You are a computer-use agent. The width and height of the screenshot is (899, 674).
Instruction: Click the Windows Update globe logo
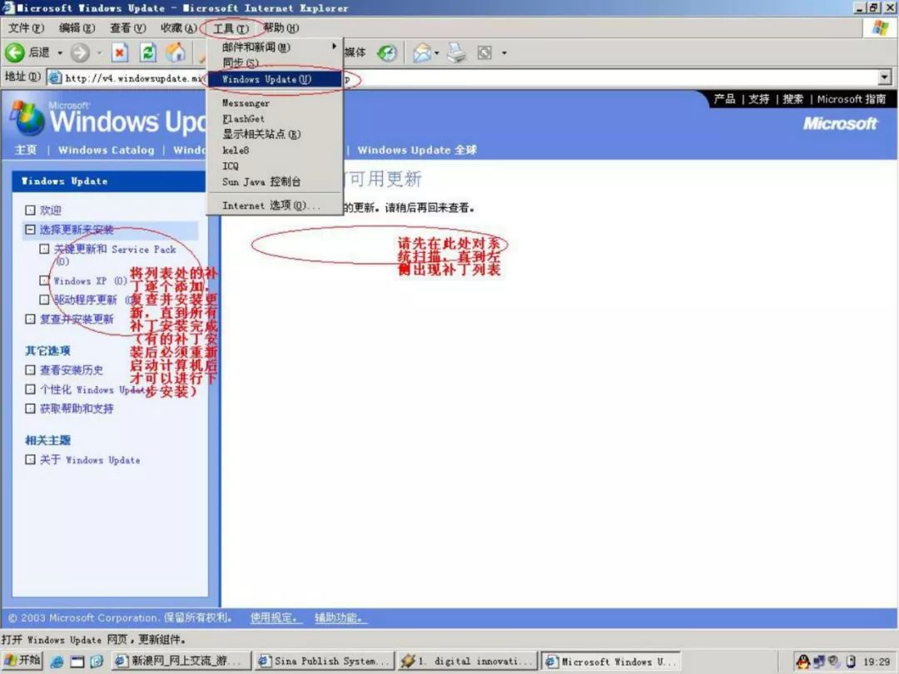point(27,119)
